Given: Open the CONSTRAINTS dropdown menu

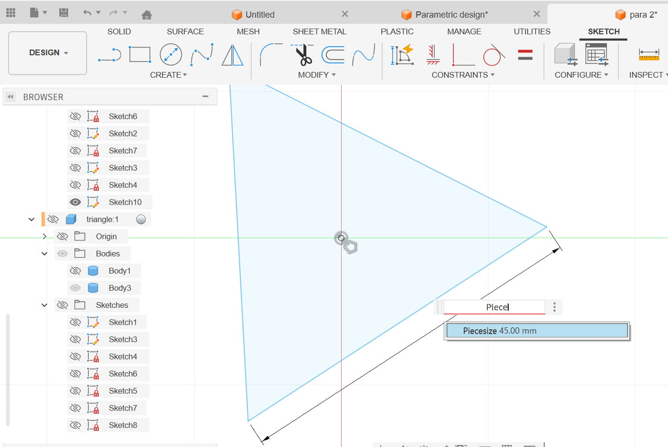Looking at the screenshot, I should coord(463,75).
